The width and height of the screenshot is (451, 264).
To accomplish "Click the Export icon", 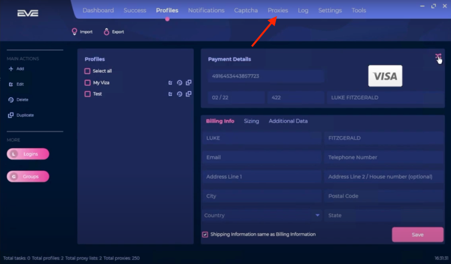I will click(x=106, y=32).
